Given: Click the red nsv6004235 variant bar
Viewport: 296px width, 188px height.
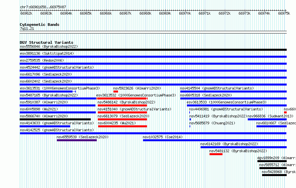Looking at the screenshot, I should click(x=122, y=126).
